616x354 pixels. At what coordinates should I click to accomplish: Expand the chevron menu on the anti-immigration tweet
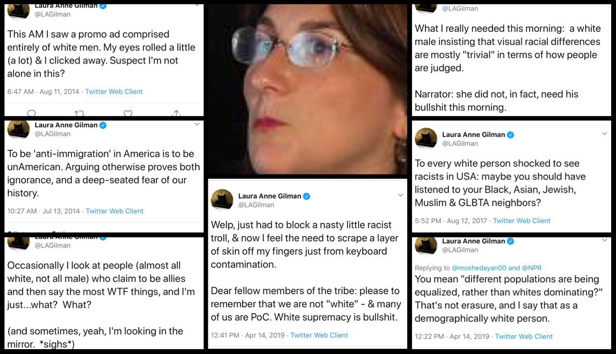[196, 124]
